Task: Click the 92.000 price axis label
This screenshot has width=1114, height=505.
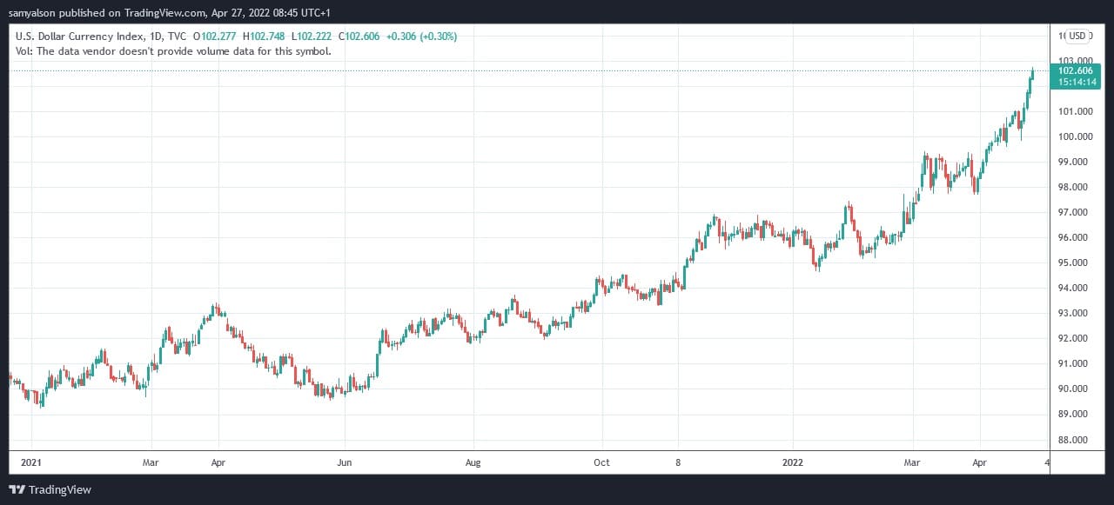Action: [1075, 338]
